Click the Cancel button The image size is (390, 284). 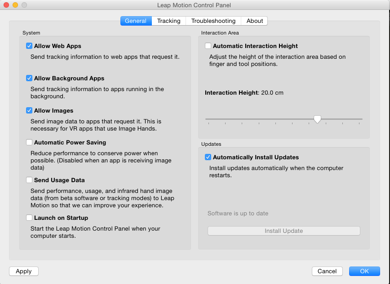coord(327,271)
